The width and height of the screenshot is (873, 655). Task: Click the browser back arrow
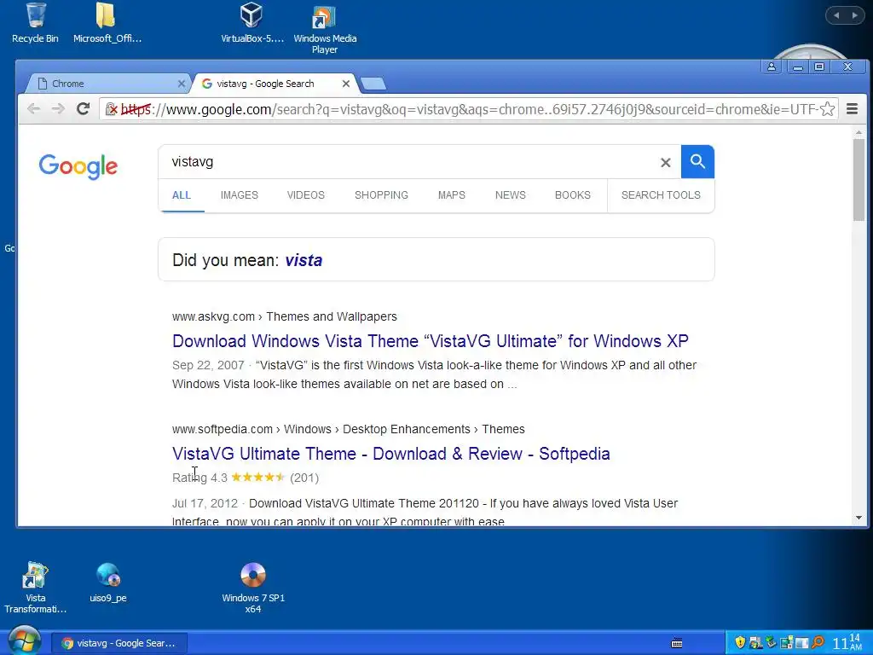point(33,108)
